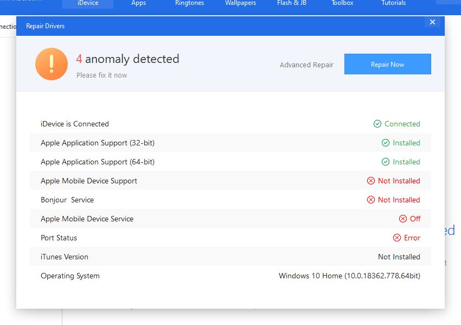Click the 'Please fix it now' message

tap(102, 75)
